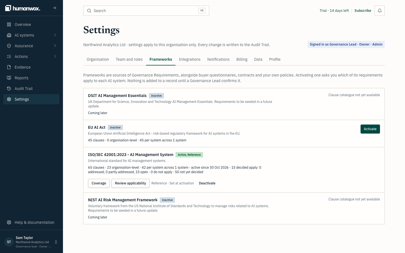Activate the EU AI Act framework
The image size is (405, 253).
370,129
